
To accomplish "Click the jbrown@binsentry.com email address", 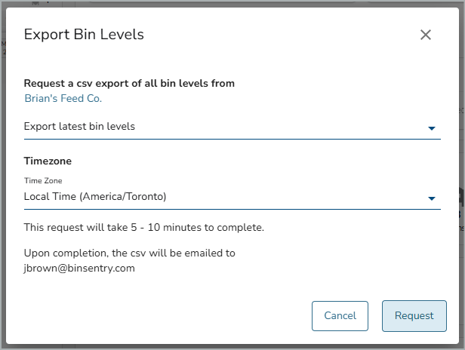I will pyautogui.click(x=79, y=269).
